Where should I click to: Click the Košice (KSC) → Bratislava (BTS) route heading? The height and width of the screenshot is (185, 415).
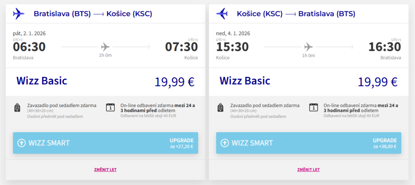tap(296, 14)
